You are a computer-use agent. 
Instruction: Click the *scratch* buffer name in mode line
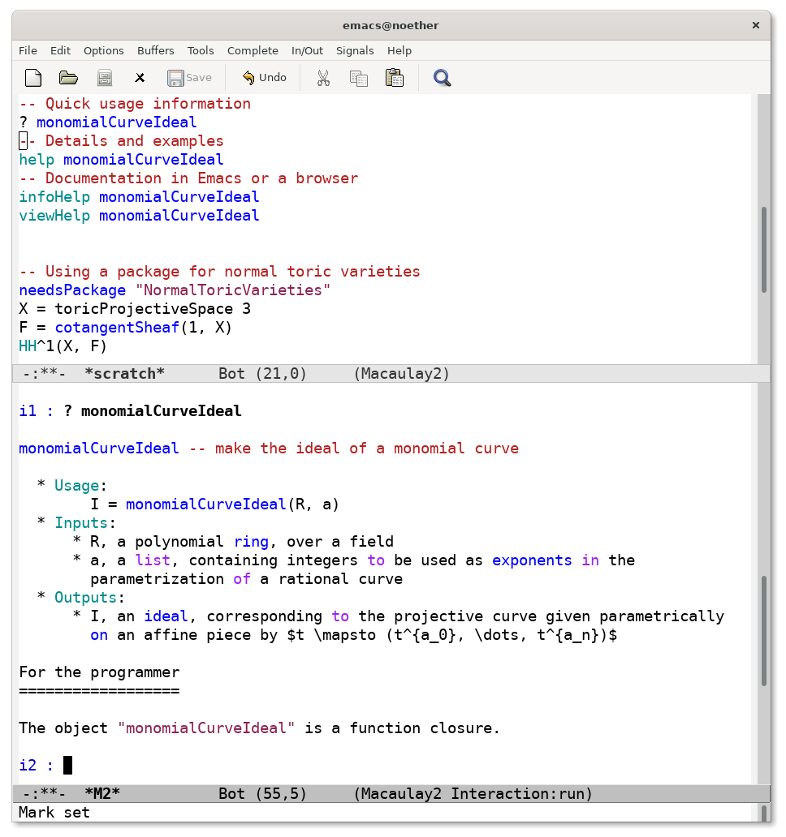(124, 374)
